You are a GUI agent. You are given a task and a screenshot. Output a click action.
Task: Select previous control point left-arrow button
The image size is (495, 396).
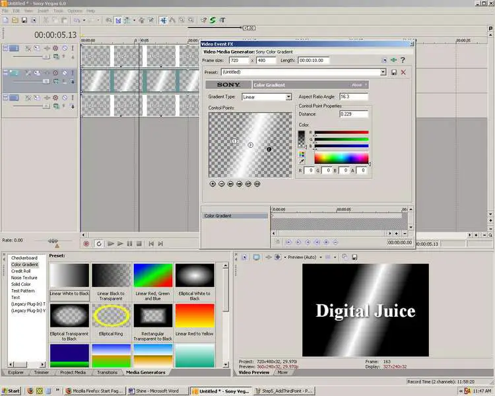click(x=230, y=183)
